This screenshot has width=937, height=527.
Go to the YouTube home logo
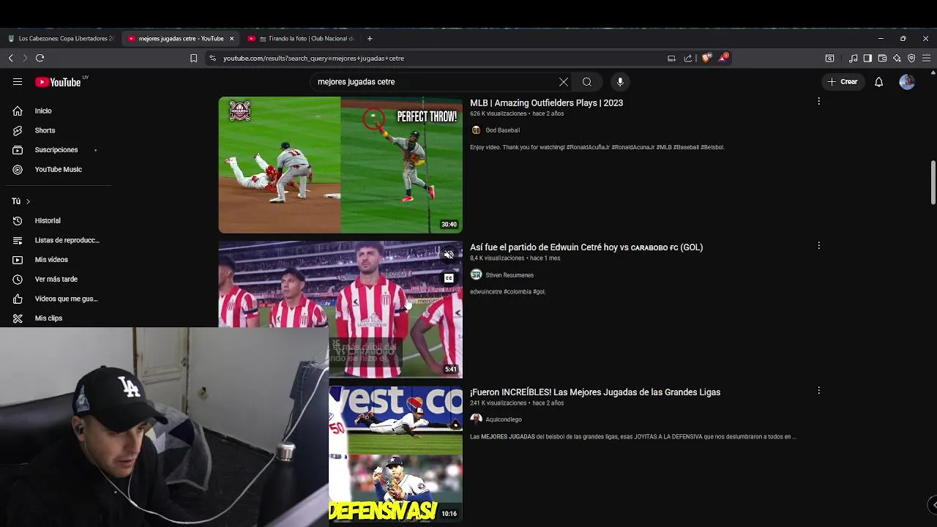[58, 82]
